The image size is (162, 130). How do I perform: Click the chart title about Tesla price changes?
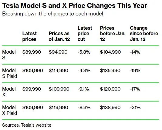click(x=75, y=5)
